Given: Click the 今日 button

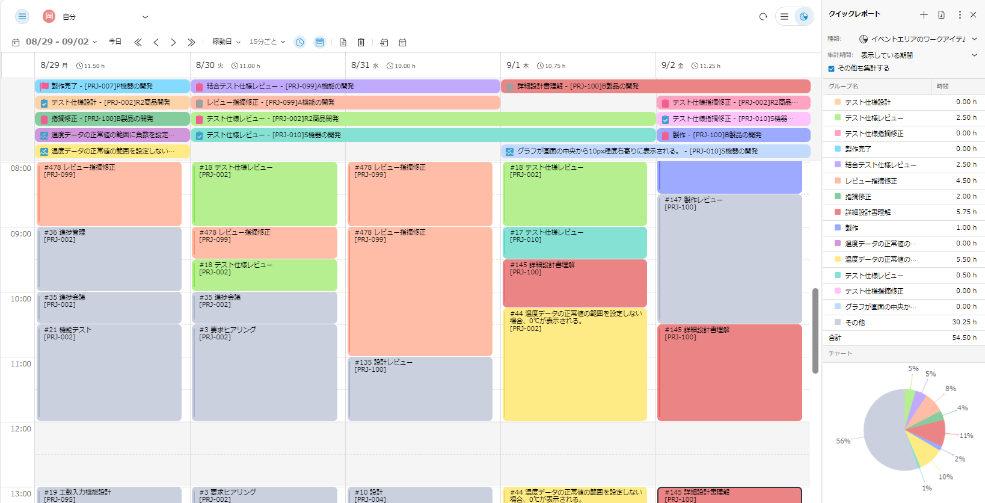Looking at the screenshot, I should [x=115, y=42].
